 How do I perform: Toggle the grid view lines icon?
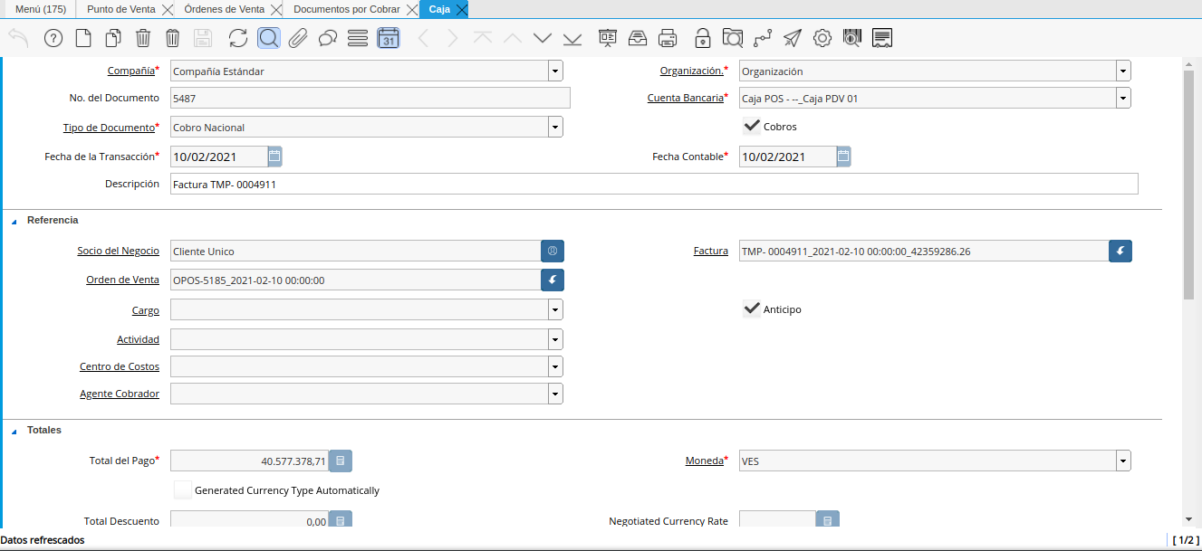358,38
